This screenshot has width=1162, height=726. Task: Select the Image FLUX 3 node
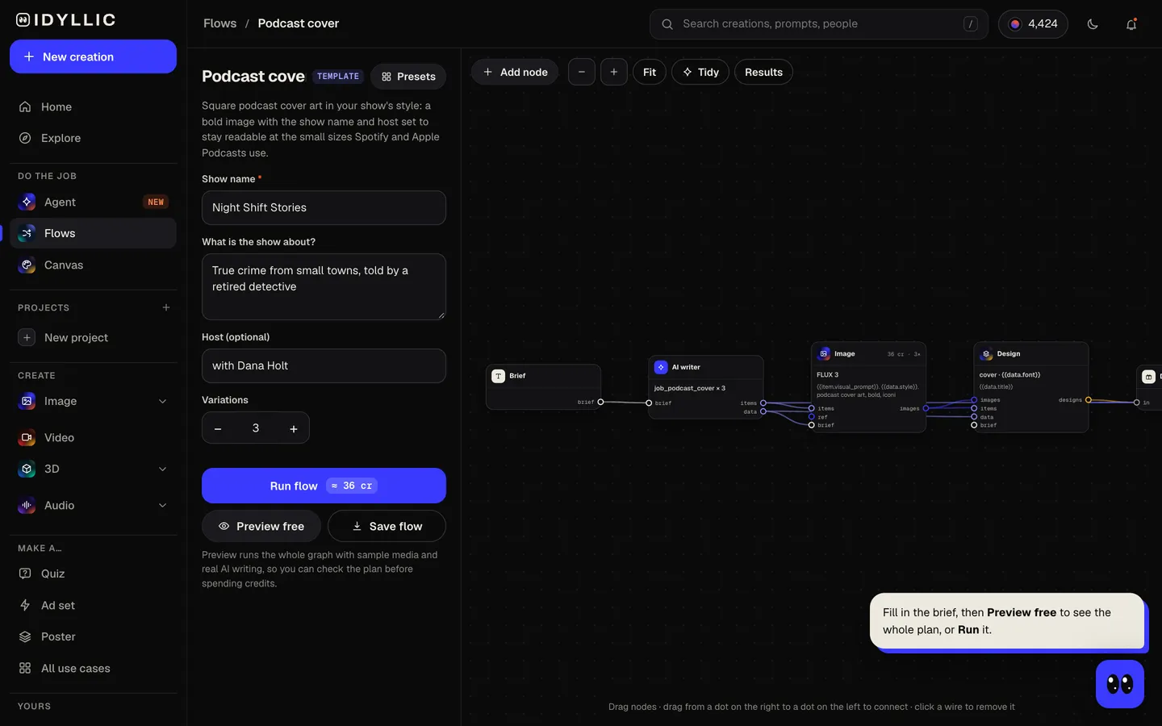coord(868,387)
